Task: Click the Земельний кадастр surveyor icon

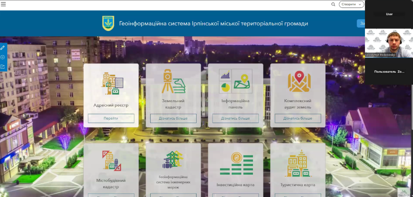Action: 173,81
